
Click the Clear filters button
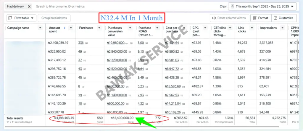223,6
